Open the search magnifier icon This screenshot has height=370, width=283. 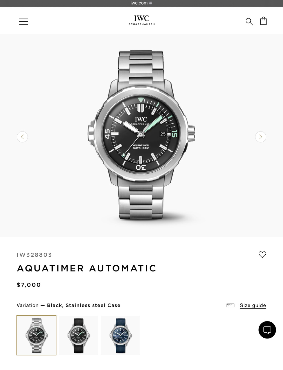pyautogui.click(x=249, y=21)
